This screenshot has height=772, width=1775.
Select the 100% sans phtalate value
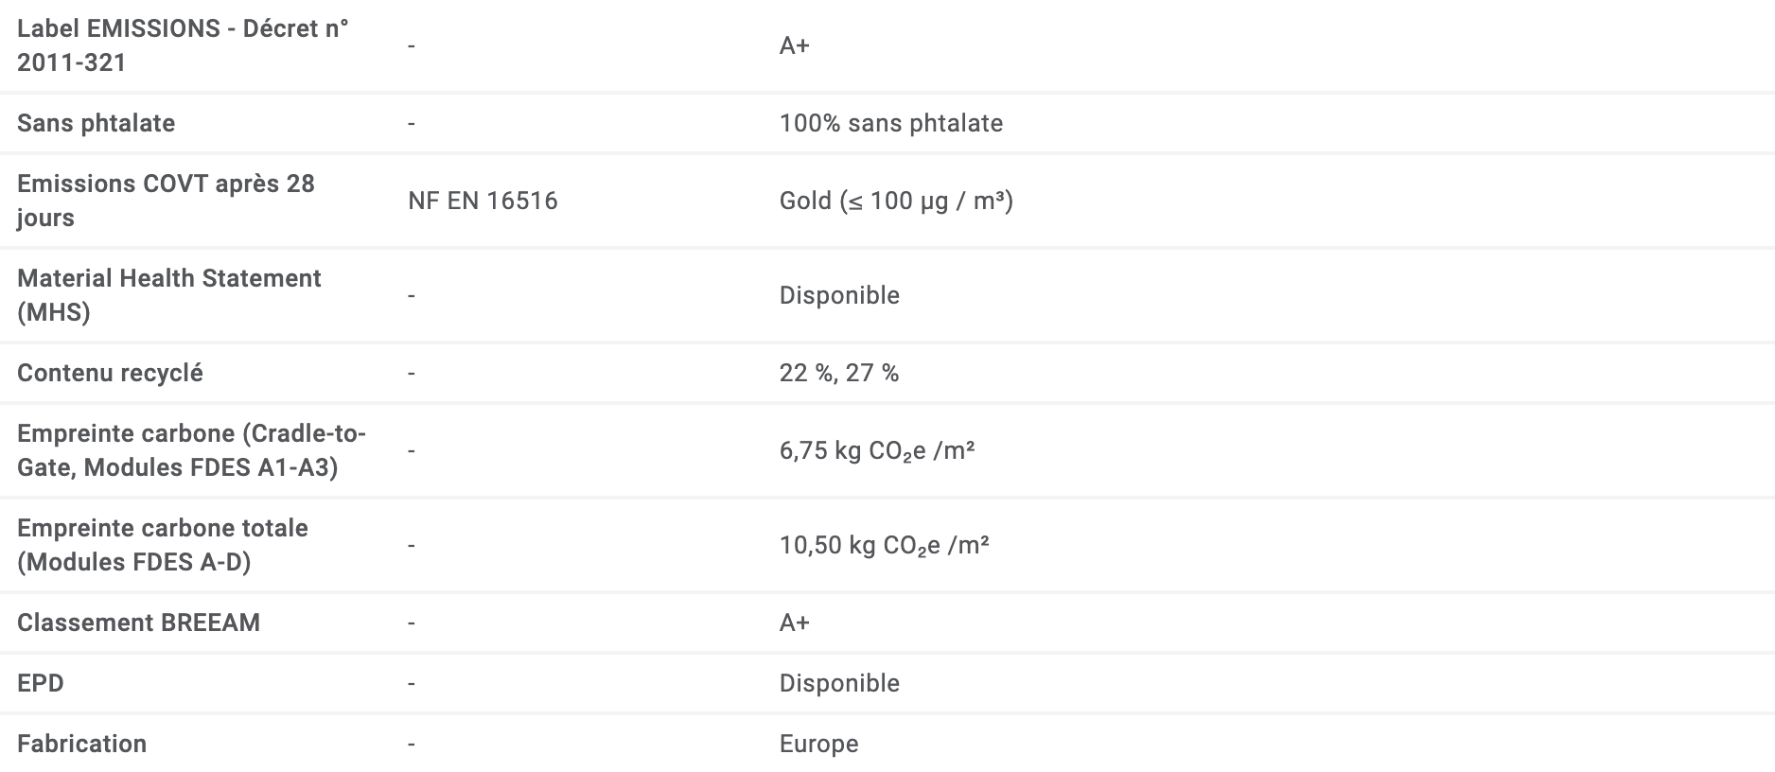[x=890, y=123]
